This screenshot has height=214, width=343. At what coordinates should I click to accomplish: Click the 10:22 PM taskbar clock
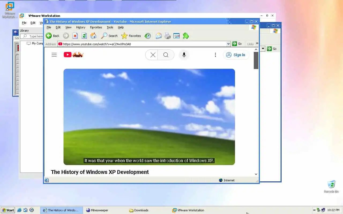[333, 210]
